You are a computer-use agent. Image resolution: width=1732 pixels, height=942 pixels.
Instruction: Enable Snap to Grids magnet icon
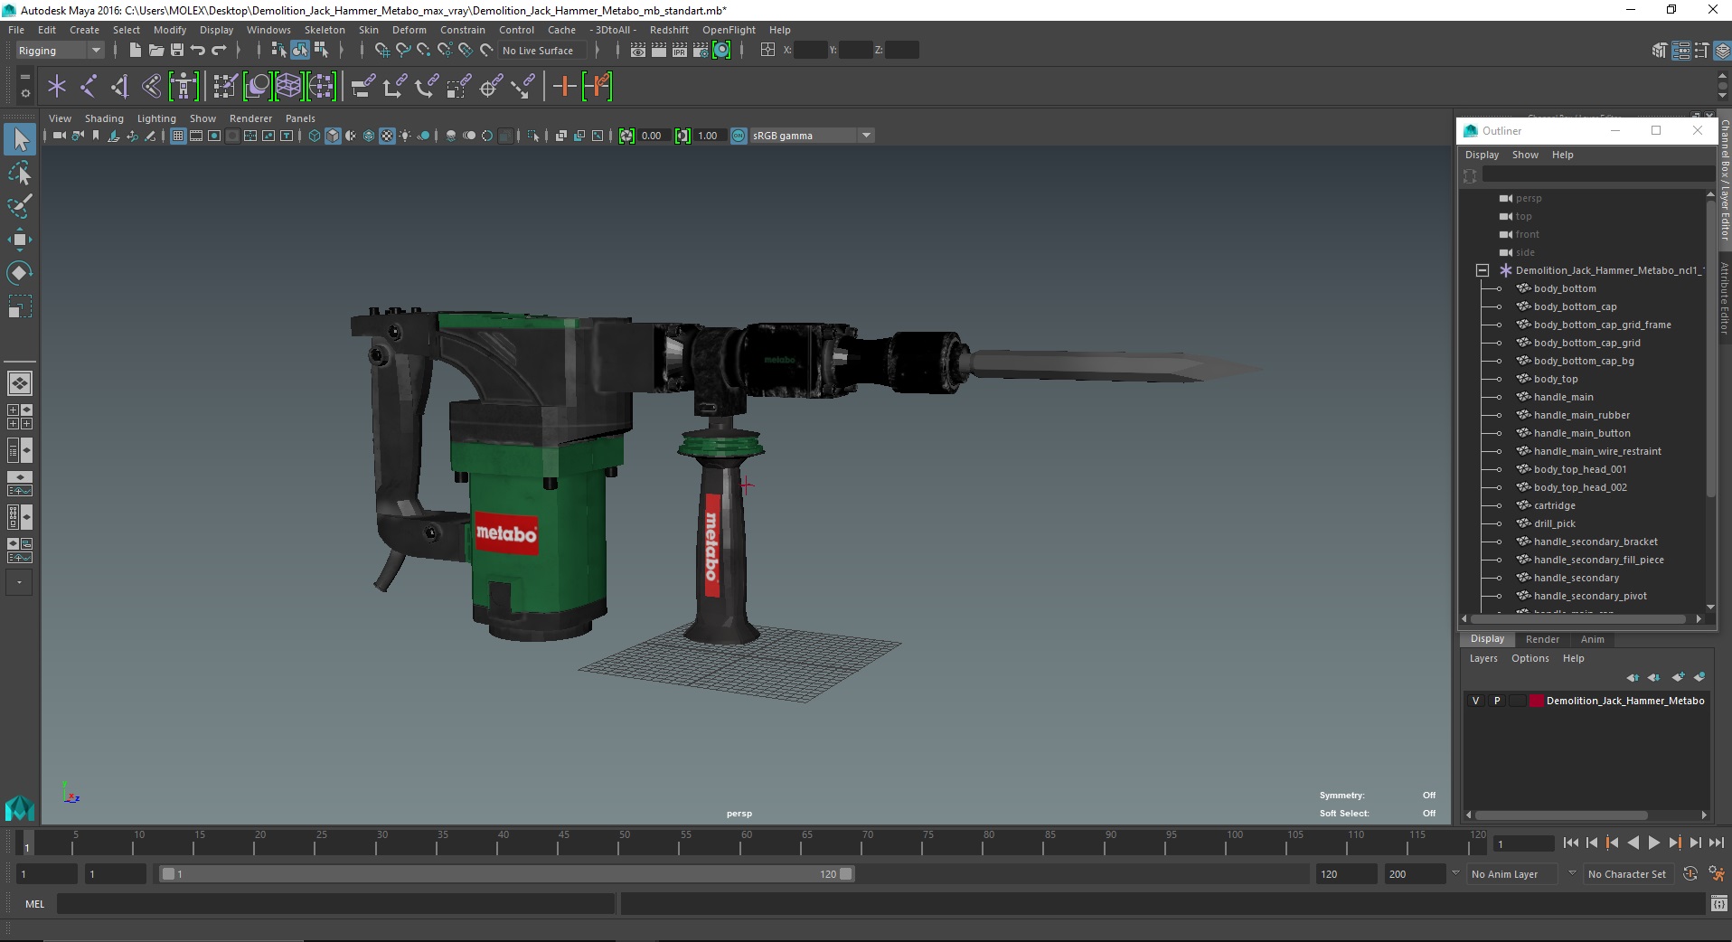(x=381, y=51)
